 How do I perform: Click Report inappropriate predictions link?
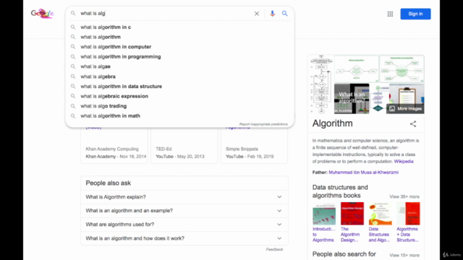[263, 124]
